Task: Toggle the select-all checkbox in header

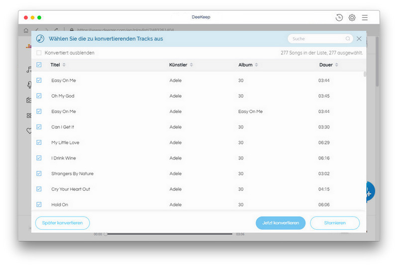Action: 39,65
